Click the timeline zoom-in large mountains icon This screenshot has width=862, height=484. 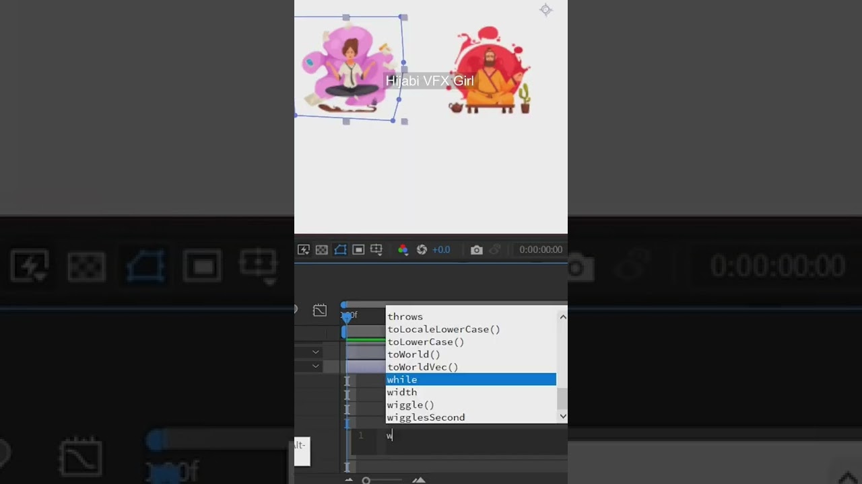[x=418, y=480]
